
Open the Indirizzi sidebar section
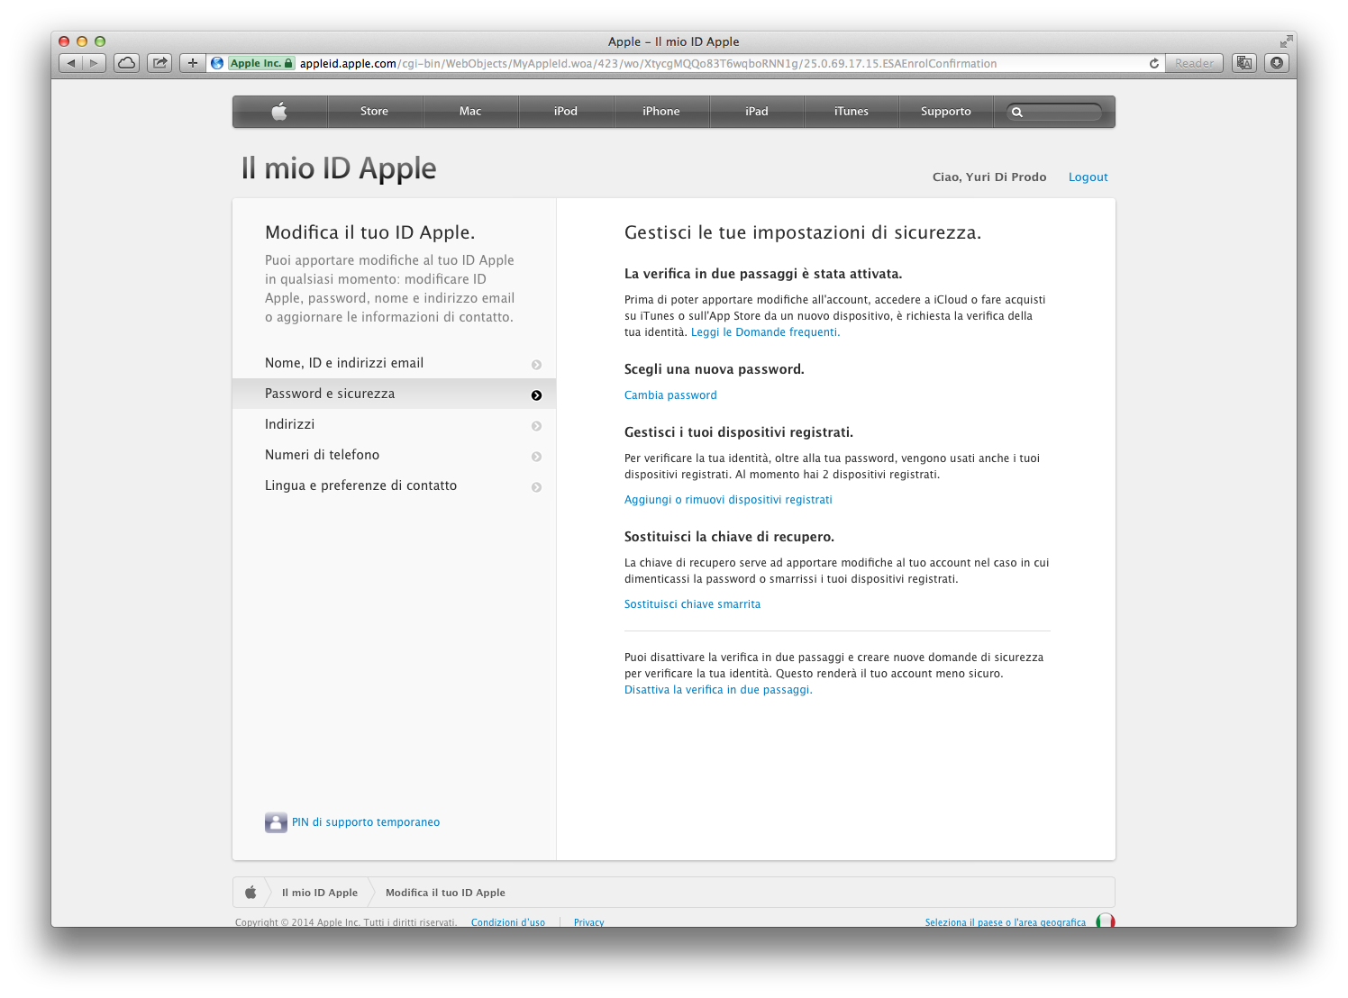tap(394, 424)
